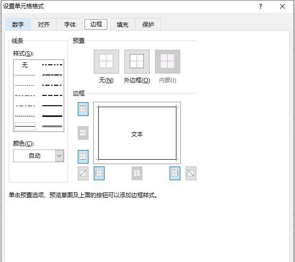Open the 保护 tab
The width and height of the screenshot is (295, 262).
click(148, 24)
